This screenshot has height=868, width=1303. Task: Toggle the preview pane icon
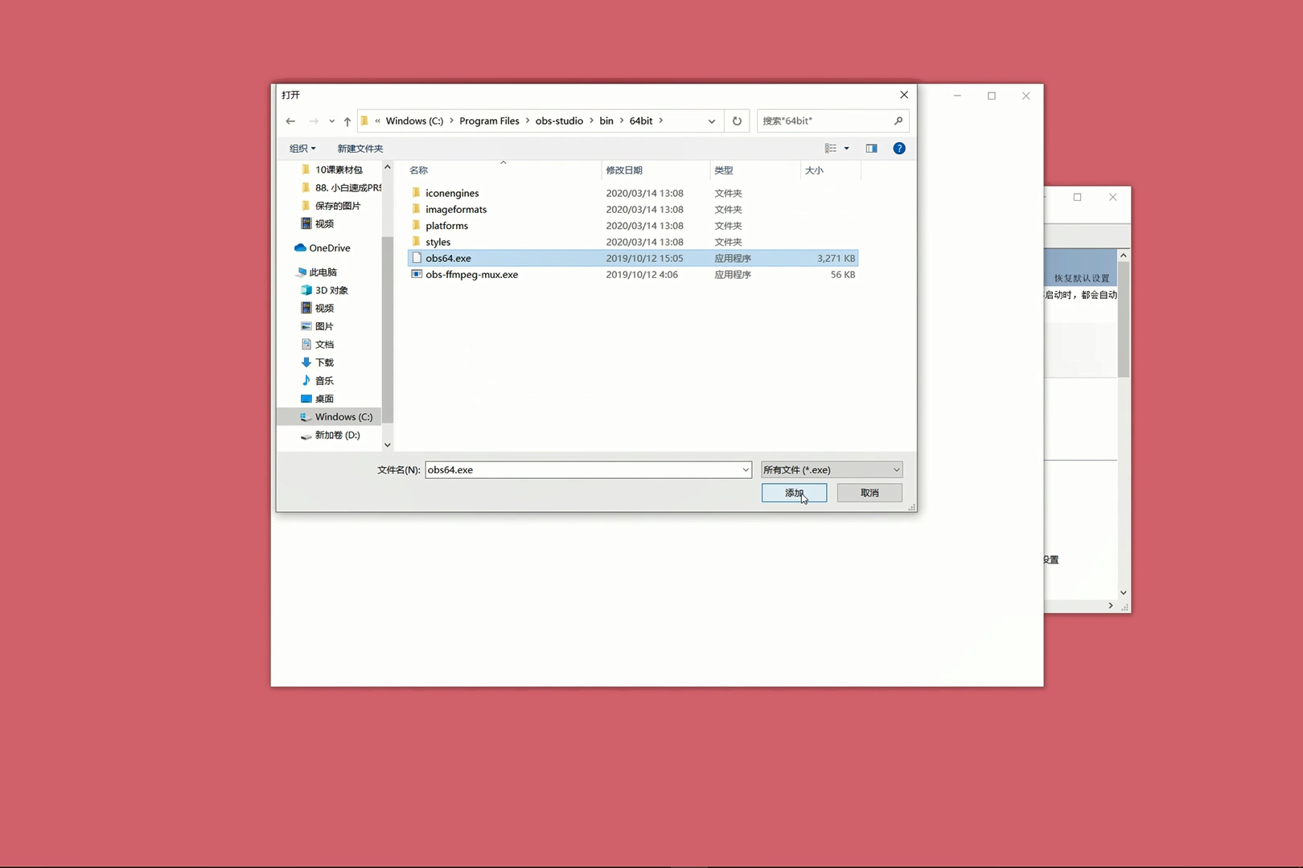[x=871, y=149]
